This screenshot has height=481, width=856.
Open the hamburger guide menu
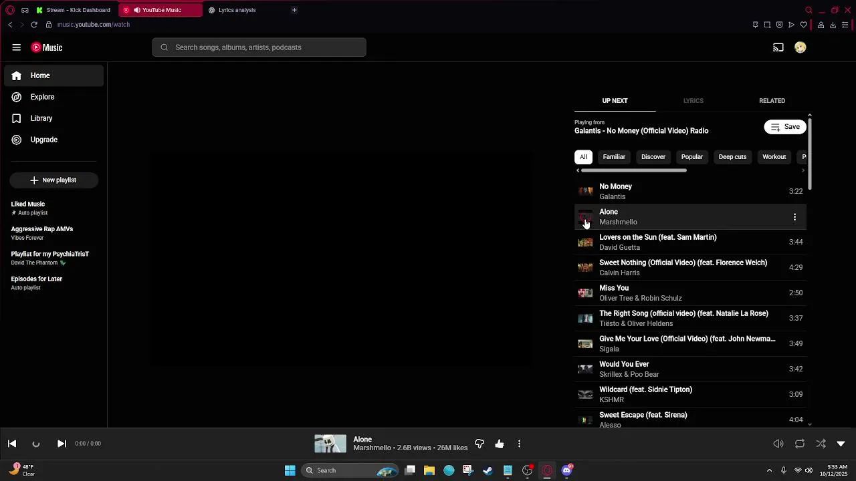(16, 47)
